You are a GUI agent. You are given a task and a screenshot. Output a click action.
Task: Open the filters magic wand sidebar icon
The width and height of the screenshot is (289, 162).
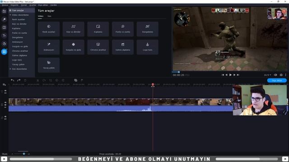(x=4, y=19)
